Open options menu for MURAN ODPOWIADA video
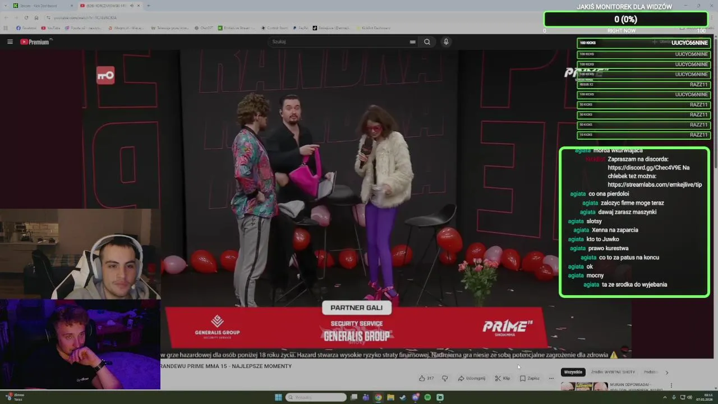 [x=671, y=385]
